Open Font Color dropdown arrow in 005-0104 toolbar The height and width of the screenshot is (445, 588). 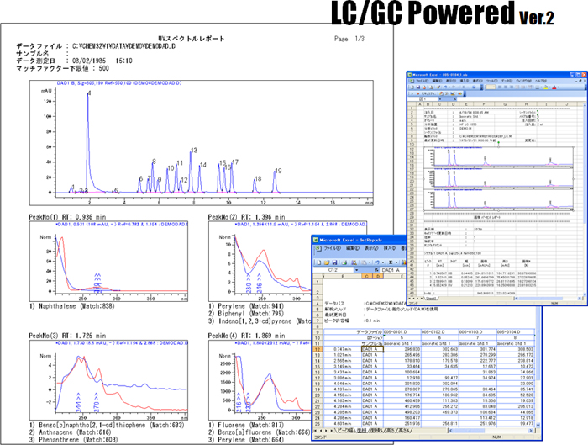[558, 87]
